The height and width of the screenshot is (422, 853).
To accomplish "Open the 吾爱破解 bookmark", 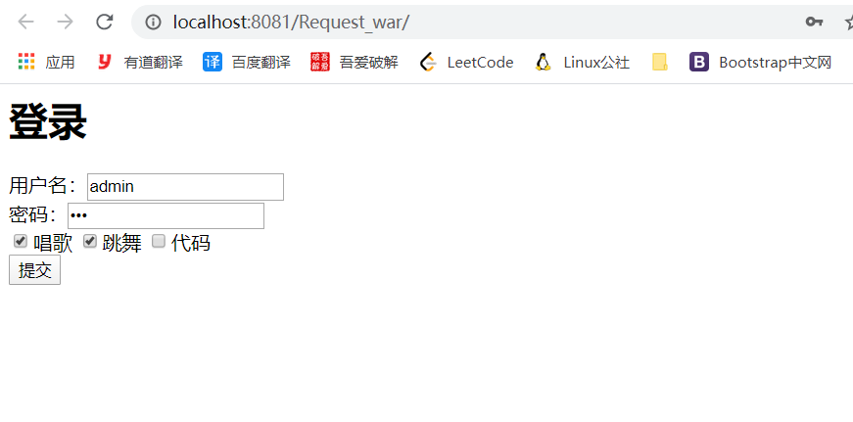I will pyautogui.click(x=355, y=62).
